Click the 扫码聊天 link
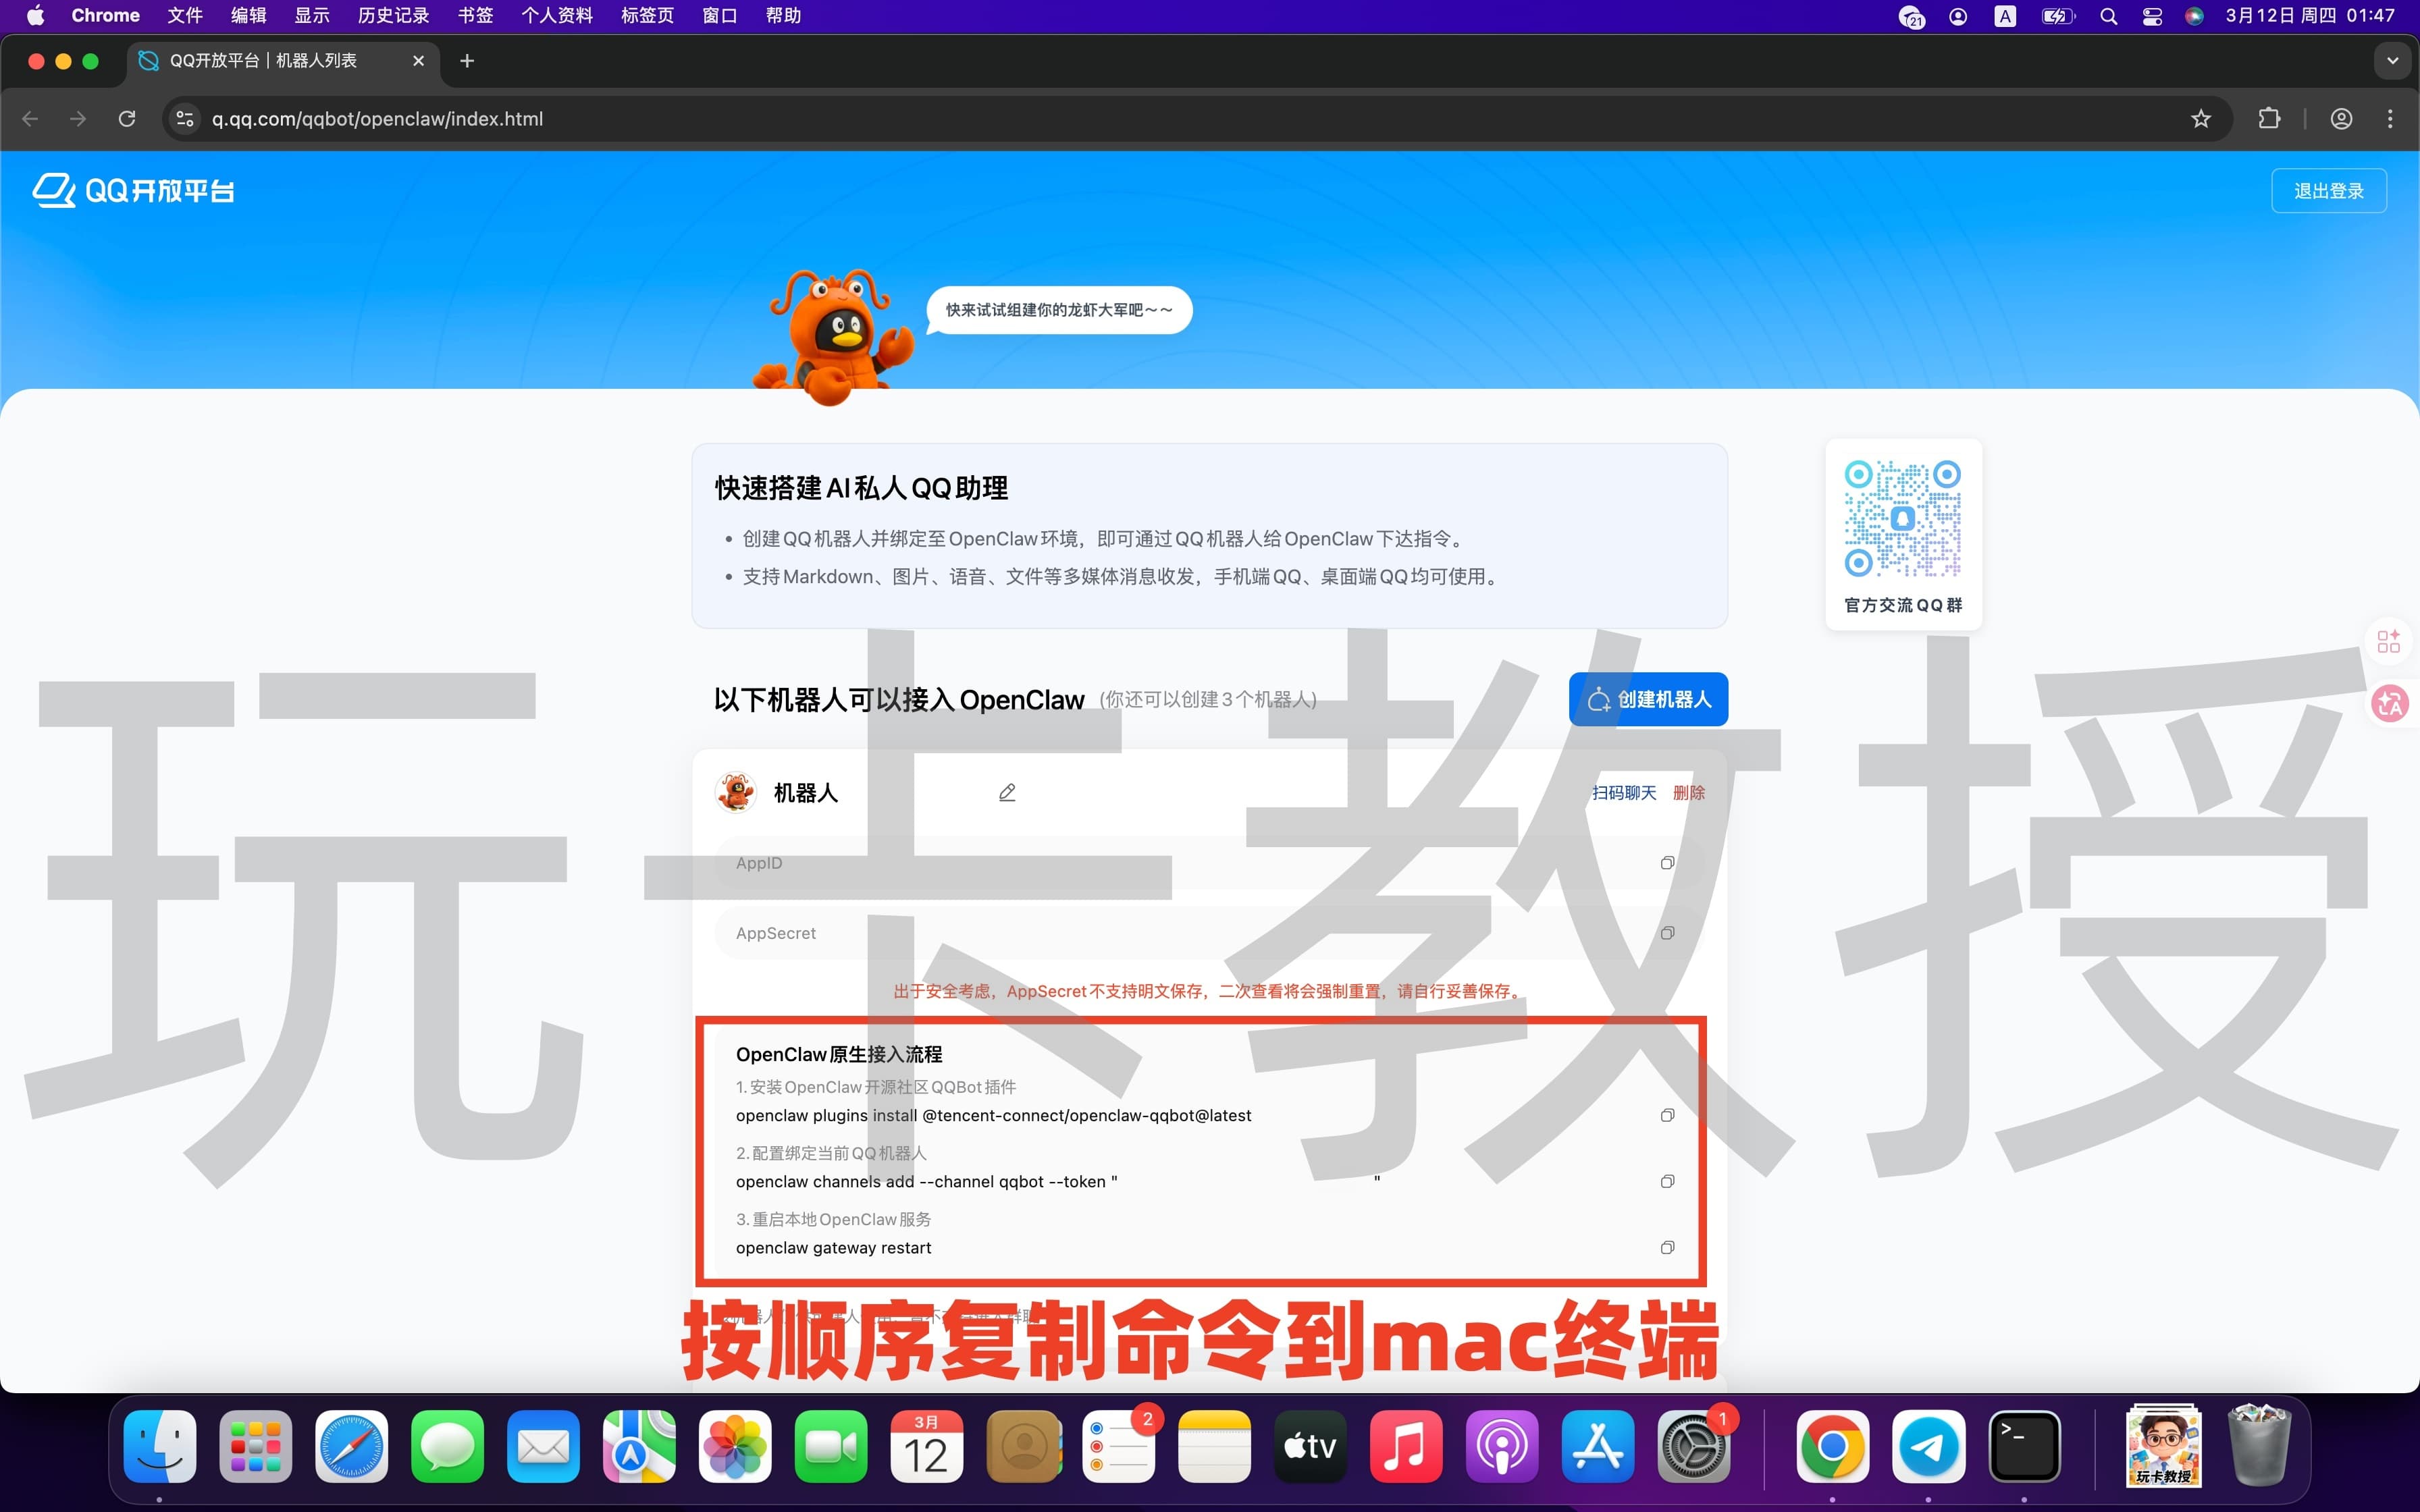Viewport: 2420px width, 1512px height. pos(1623,792)
